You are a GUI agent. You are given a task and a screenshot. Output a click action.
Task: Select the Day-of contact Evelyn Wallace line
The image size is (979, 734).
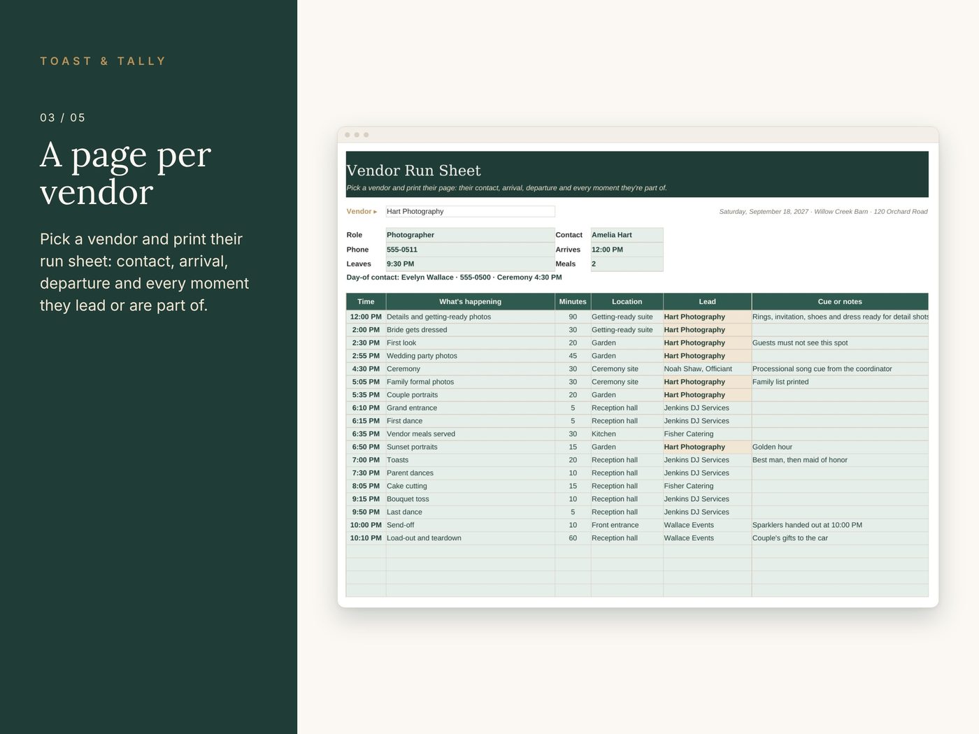coord(454,278)
